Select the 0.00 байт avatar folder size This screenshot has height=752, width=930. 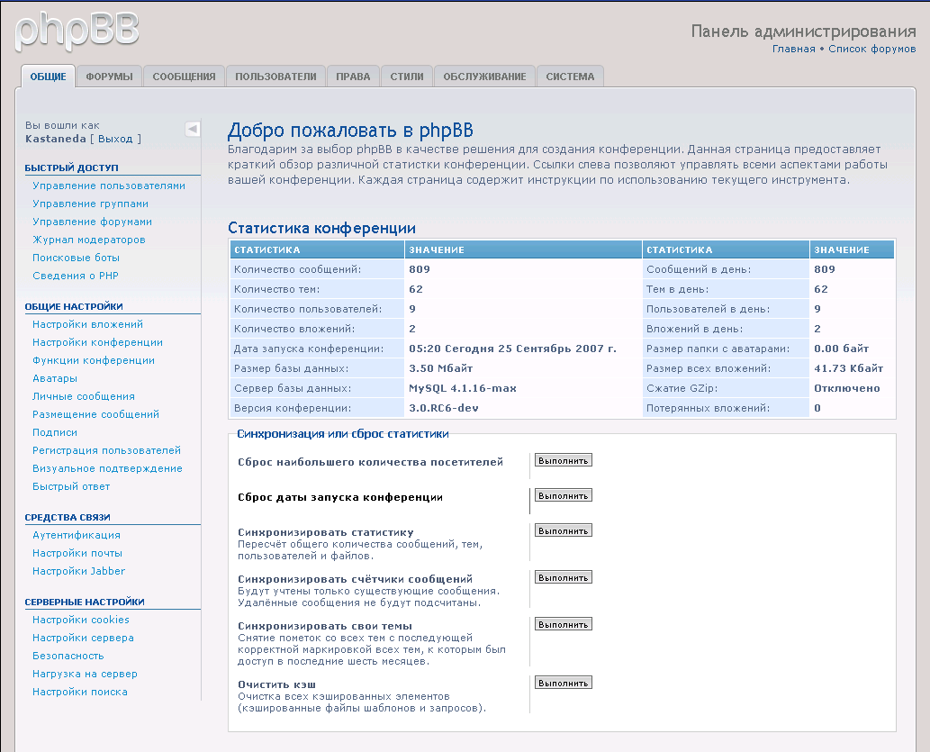pos(841,349)
